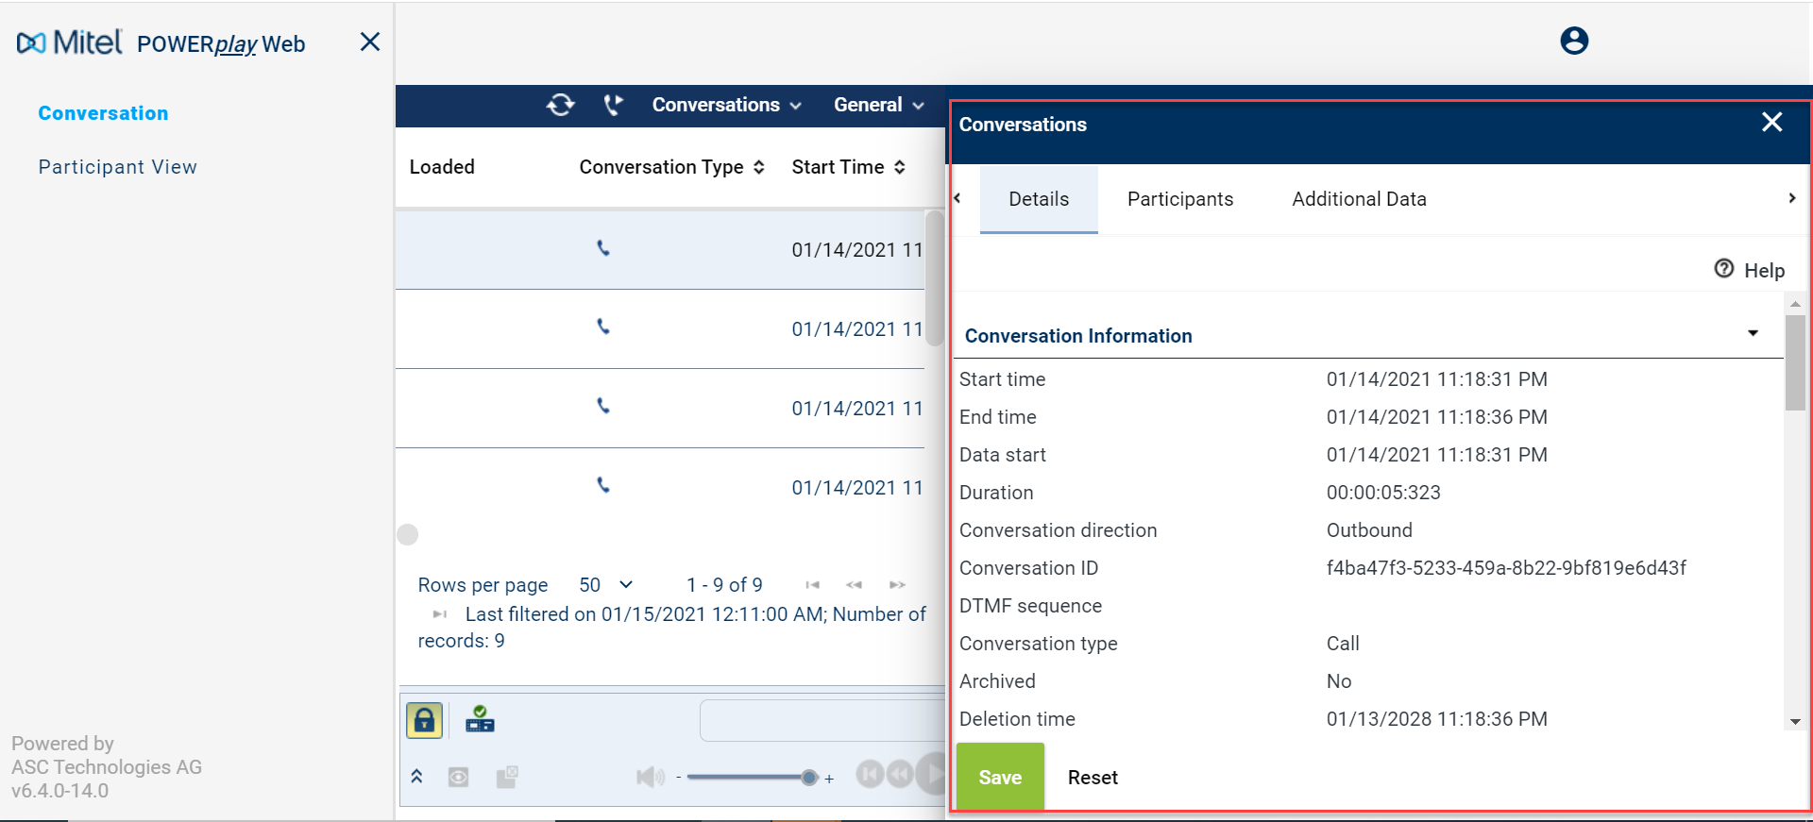Switch to the Participants tab
The width and height of the screenshot is (1813, 822).
click(1179, 199)
